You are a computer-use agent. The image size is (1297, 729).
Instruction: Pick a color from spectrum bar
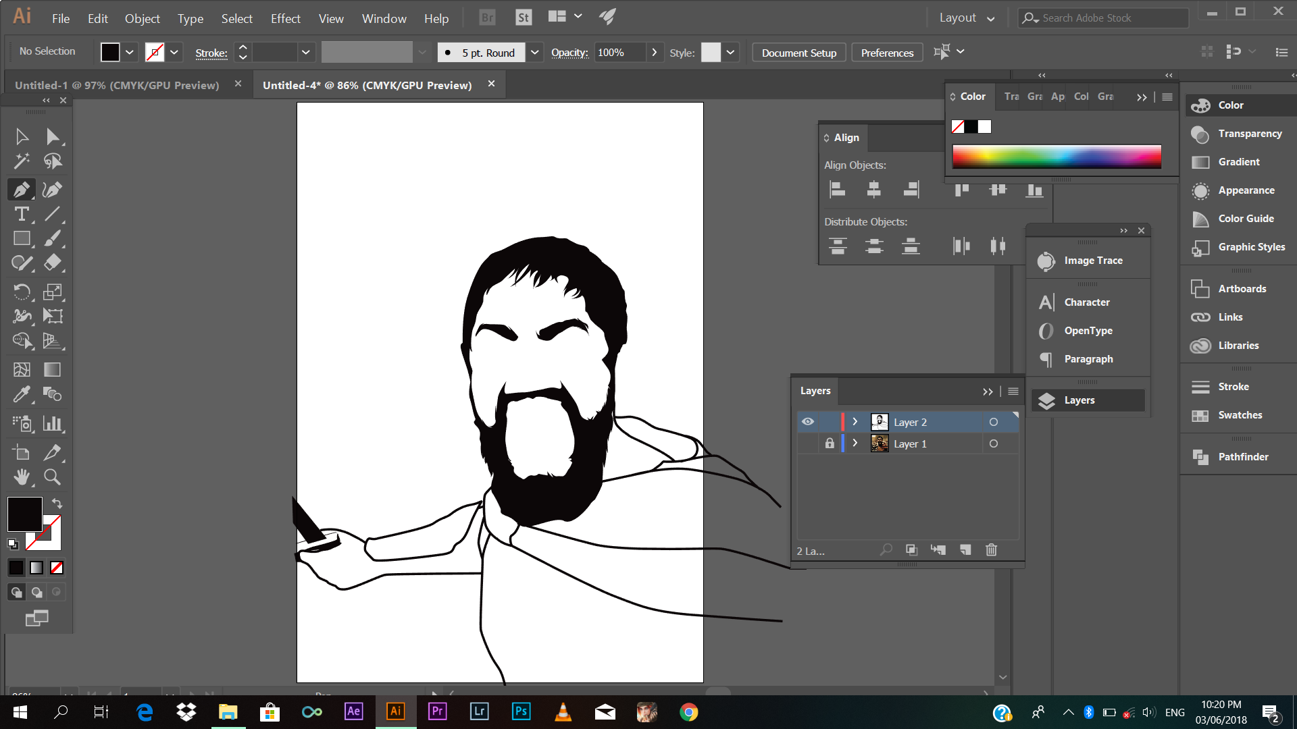1056,157
